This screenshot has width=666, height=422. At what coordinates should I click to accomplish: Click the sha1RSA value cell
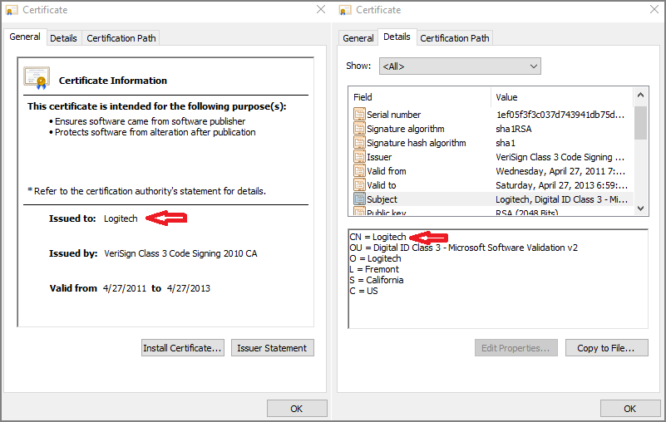tap(514, 129)
